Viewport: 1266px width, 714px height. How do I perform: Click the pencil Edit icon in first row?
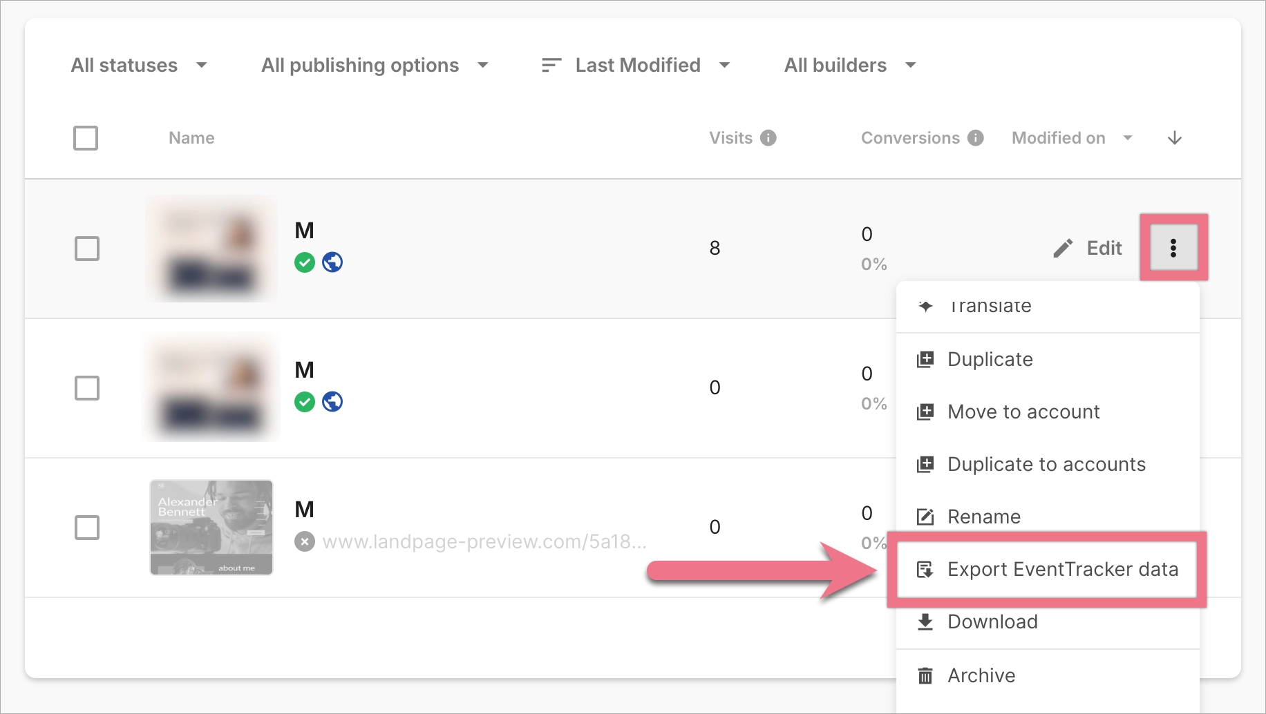pyautogui.click(x=1063, y=248)
